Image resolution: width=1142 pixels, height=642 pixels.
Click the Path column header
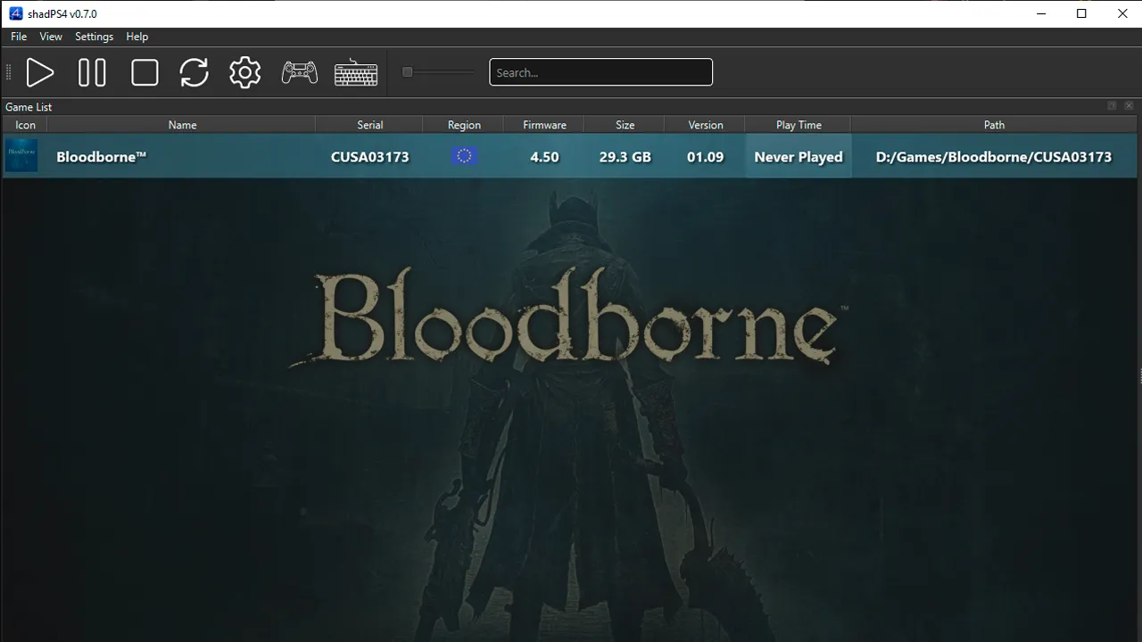tap(994, 125)
